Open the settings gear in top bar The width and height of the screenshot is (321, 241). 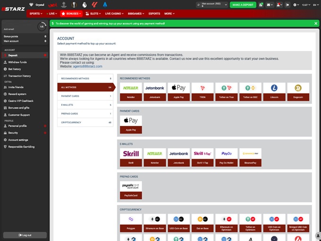coord(296,5)
